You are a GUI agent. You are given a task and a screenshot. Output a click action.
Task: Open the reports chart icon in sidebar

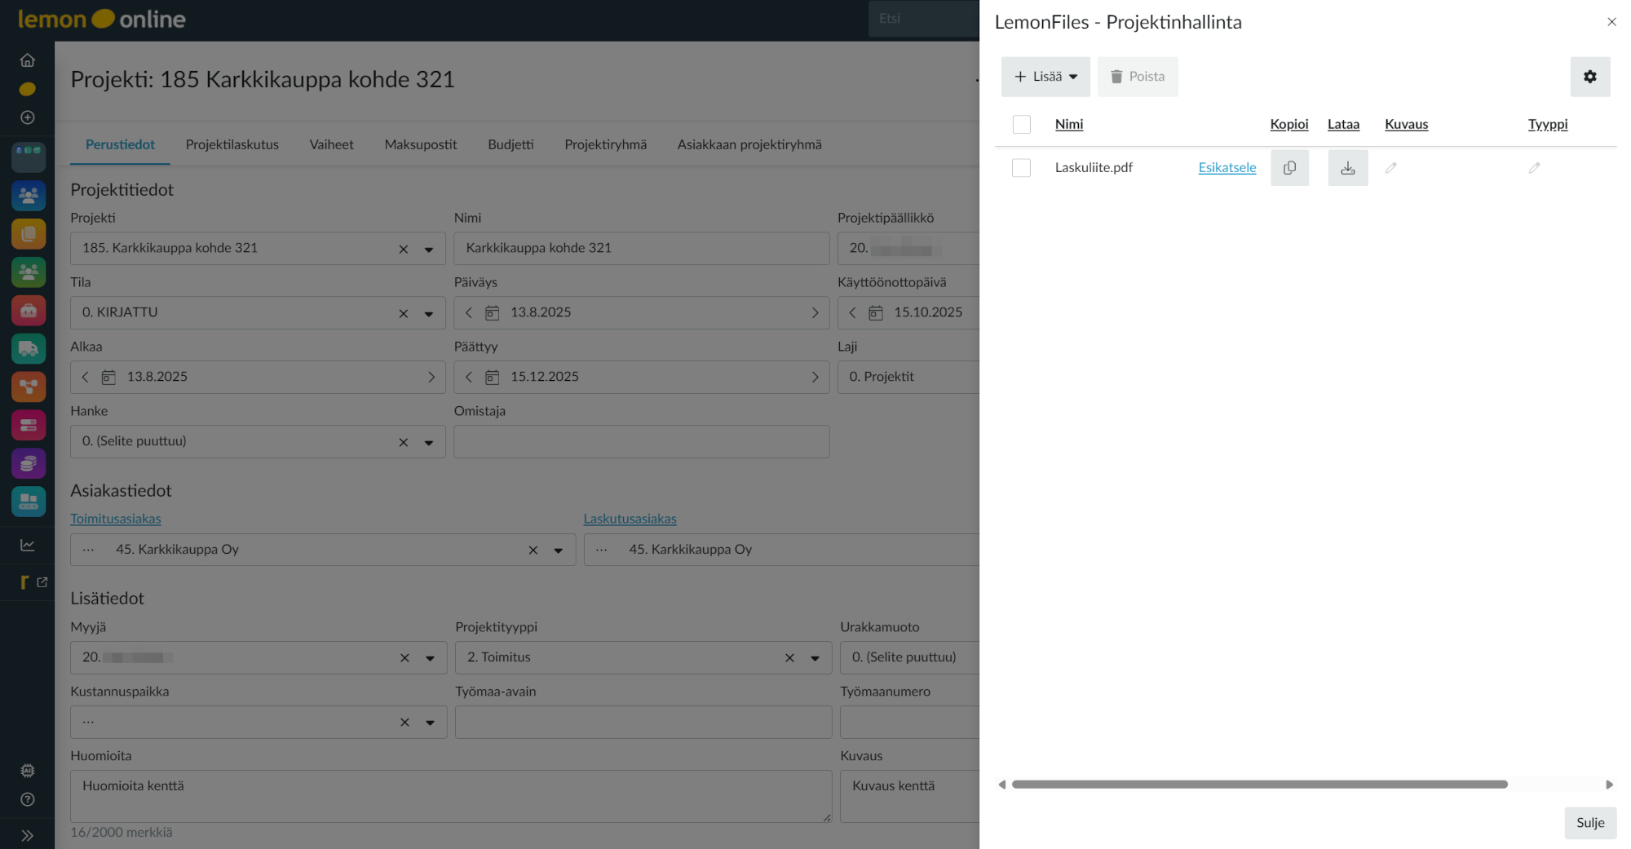point(28,545)
